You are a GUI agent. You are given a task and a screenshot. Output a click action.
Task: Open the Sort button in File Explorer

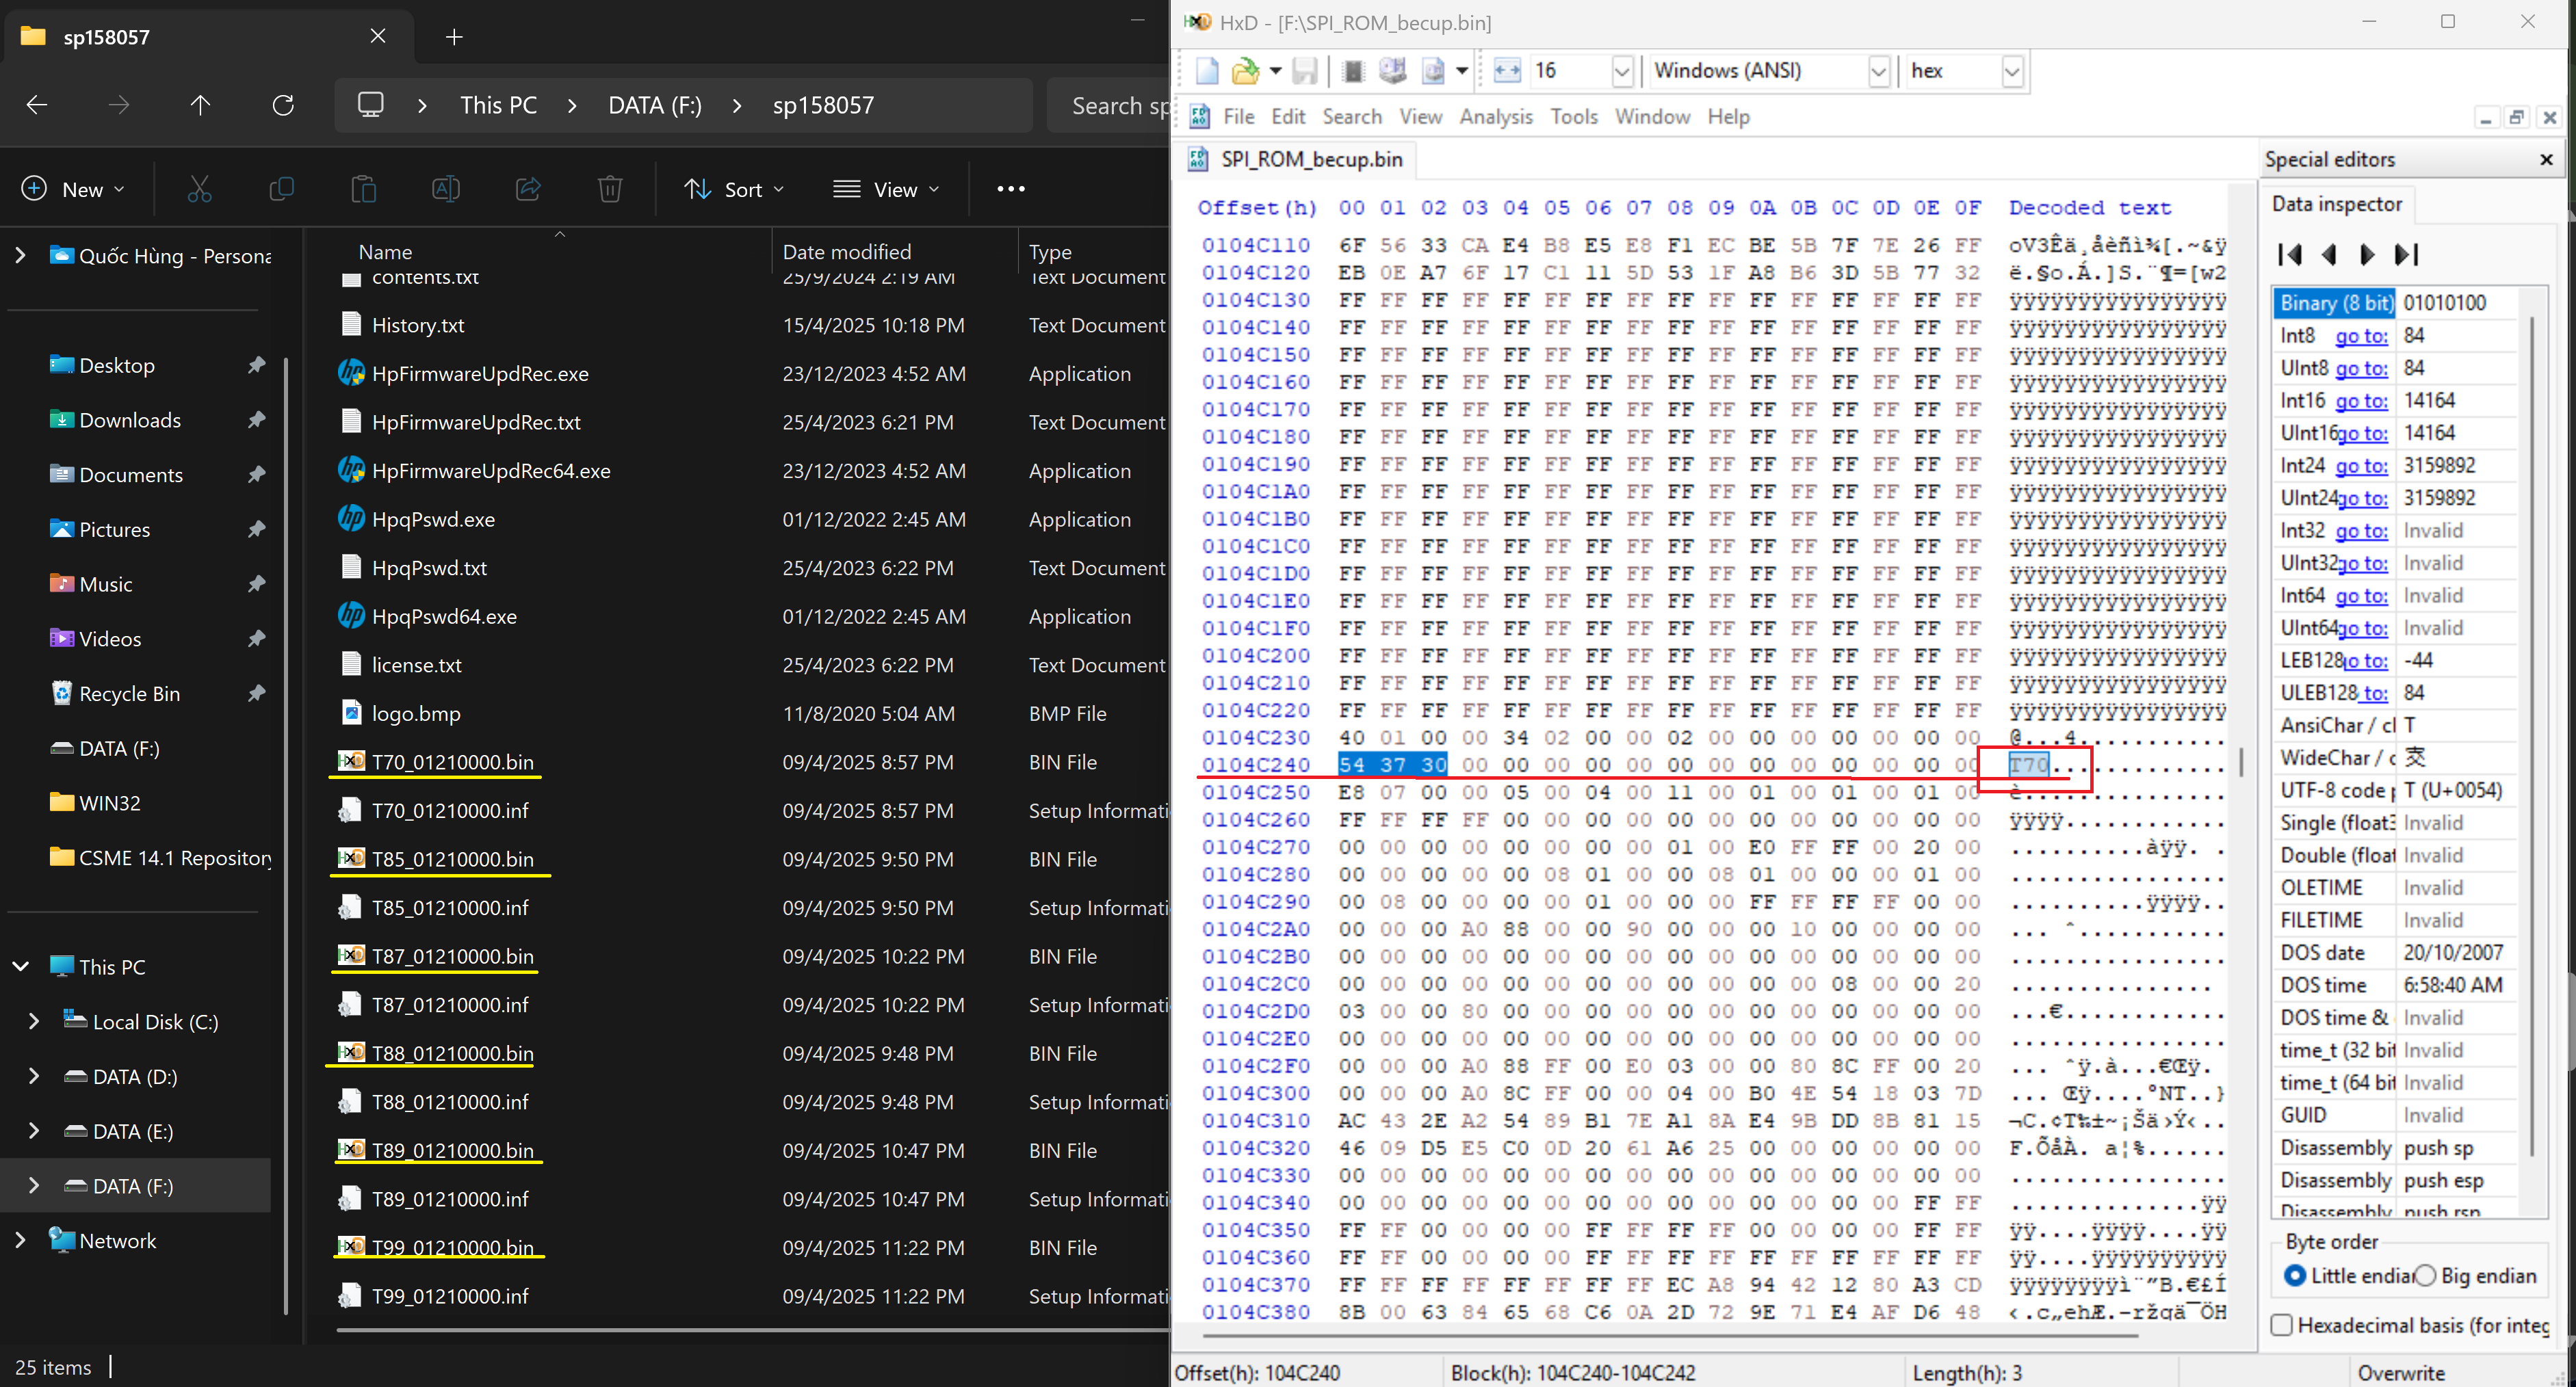coord(735,189)
